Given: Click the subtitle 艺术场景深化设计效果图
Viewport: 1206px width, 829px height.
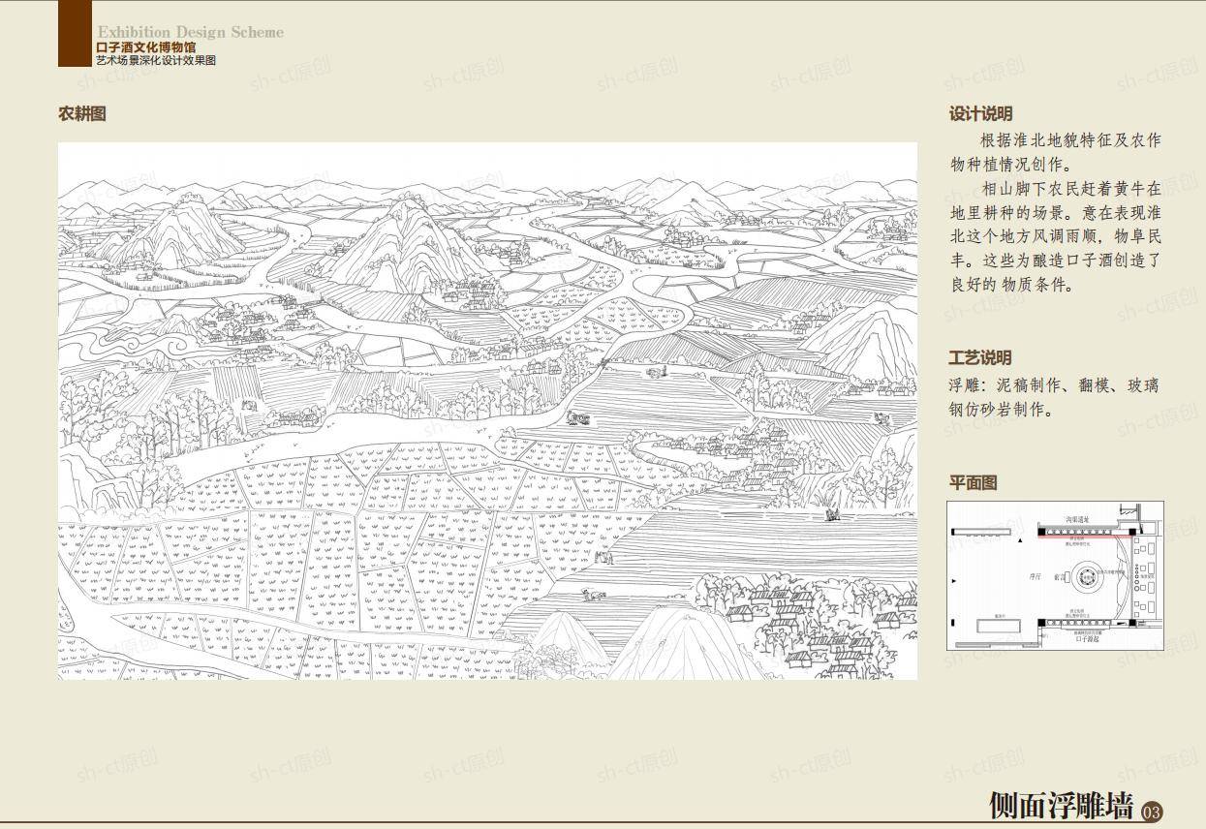Looking at the screenshot, I should pos(156,60).
